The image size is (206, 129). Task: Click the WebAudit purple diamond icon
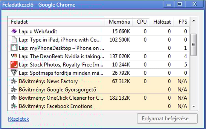[14, 31]
